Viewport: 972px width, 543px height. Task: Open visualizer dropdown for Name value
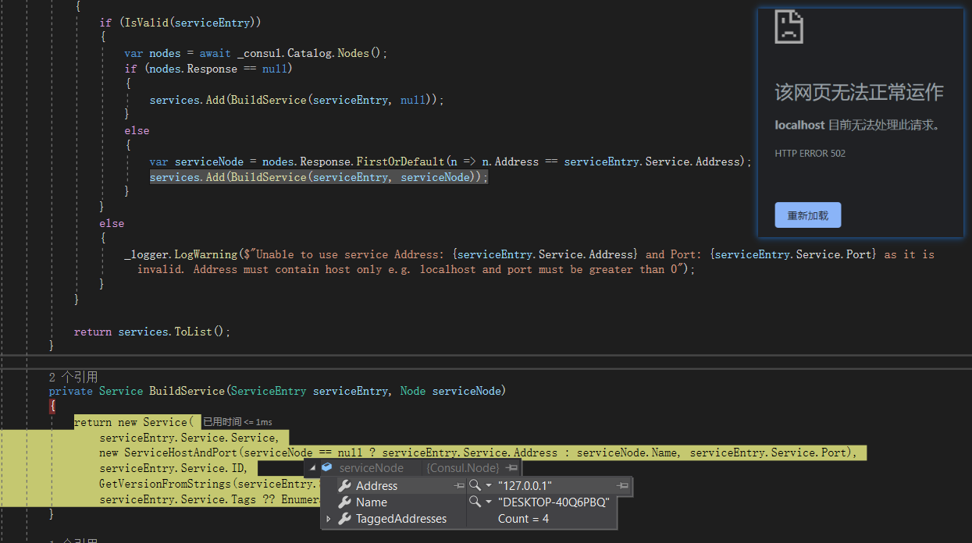(x=489, y=502)
